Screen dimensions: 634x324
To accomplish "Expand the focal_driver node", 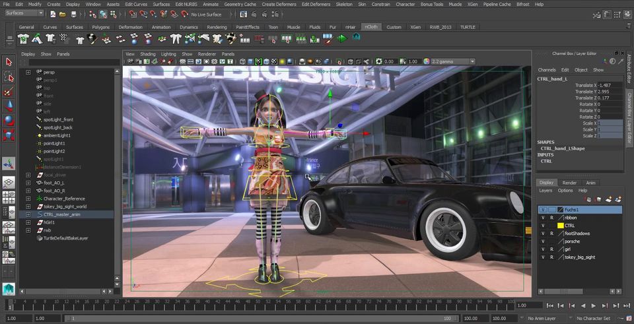I will click(28, 175).
